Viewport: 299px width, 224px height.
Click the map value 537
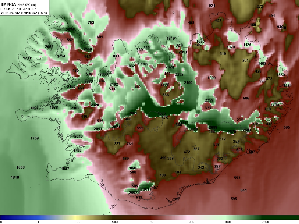coord(216,145)
